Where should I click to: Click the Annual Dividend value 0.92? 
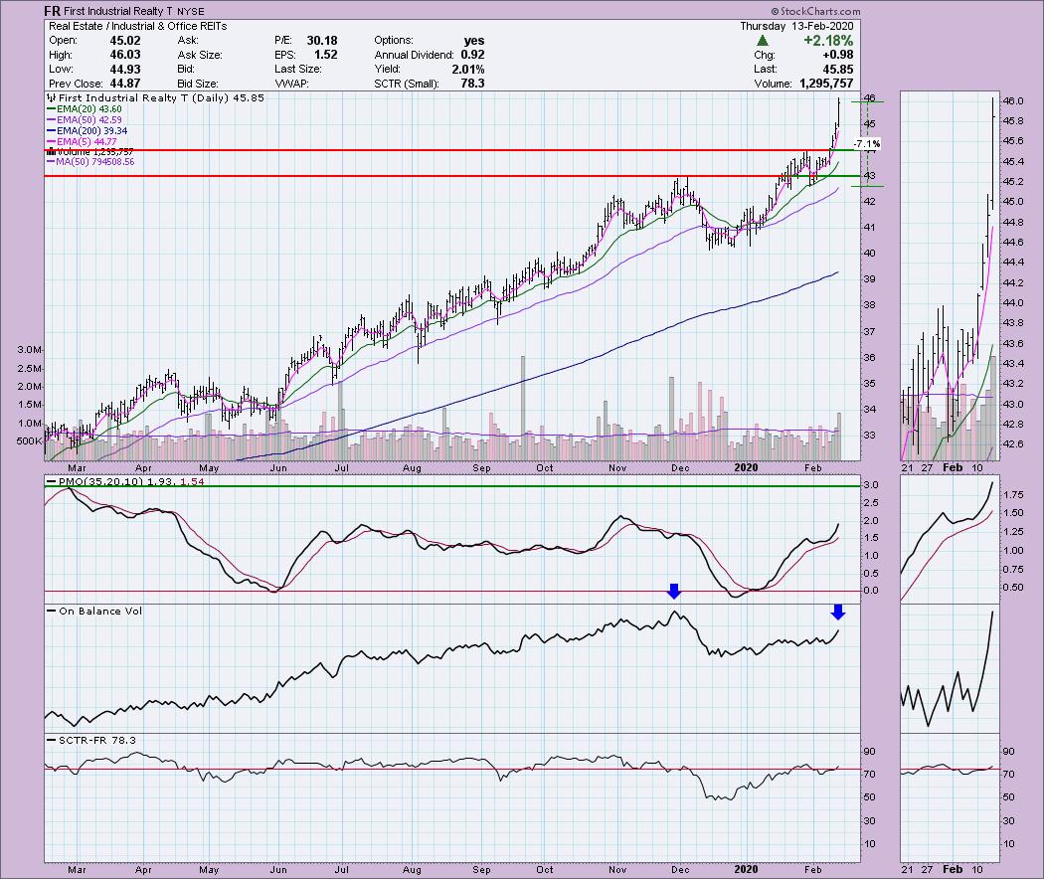[472, 55]
